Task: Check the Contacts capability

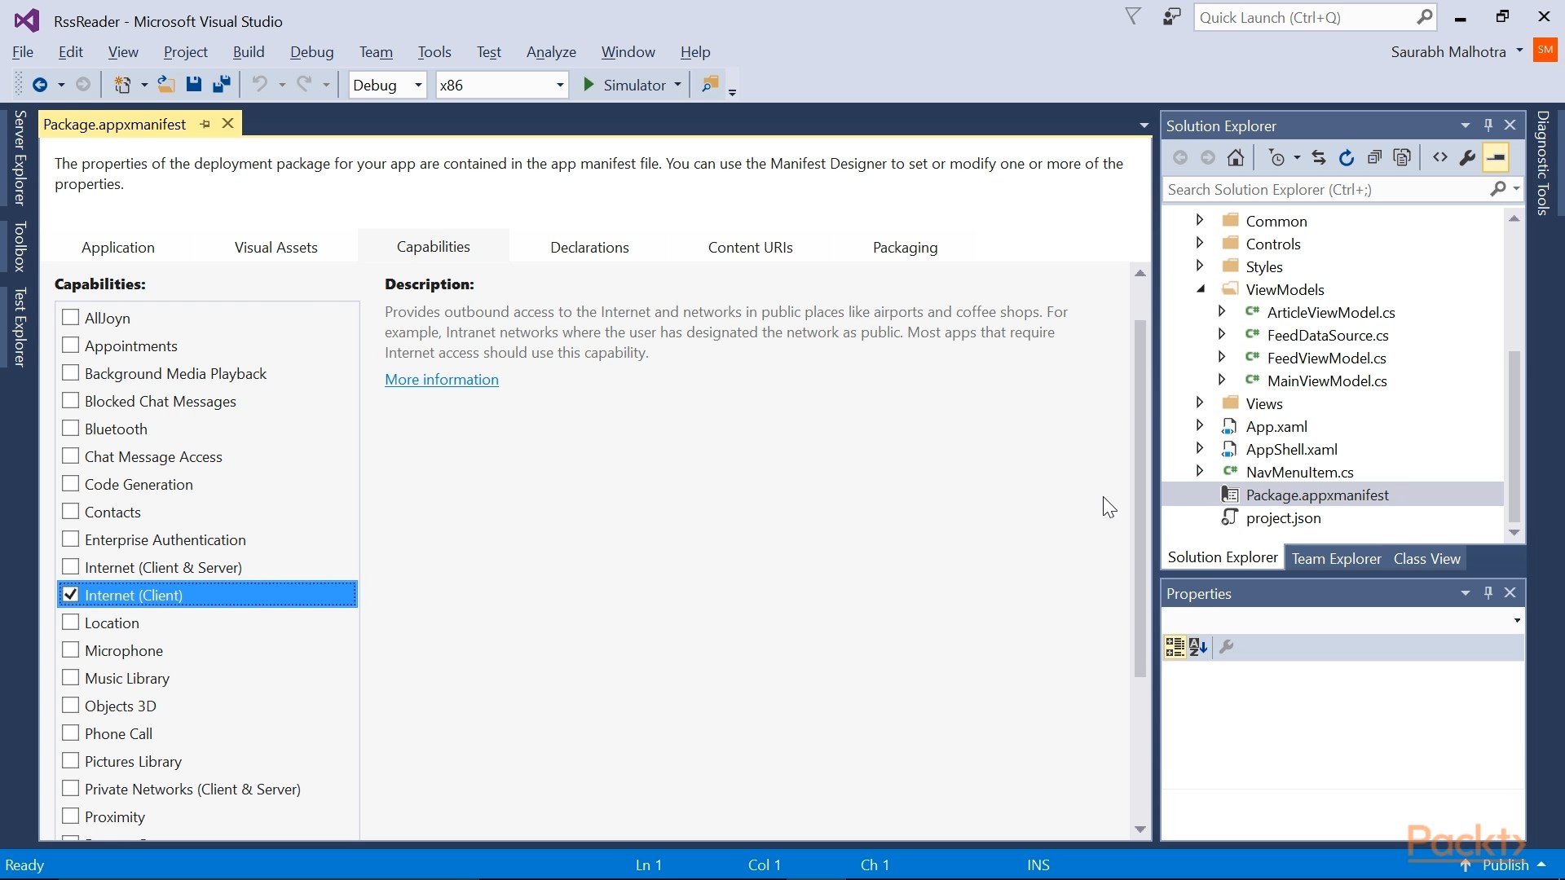Action: coord(71,511)
